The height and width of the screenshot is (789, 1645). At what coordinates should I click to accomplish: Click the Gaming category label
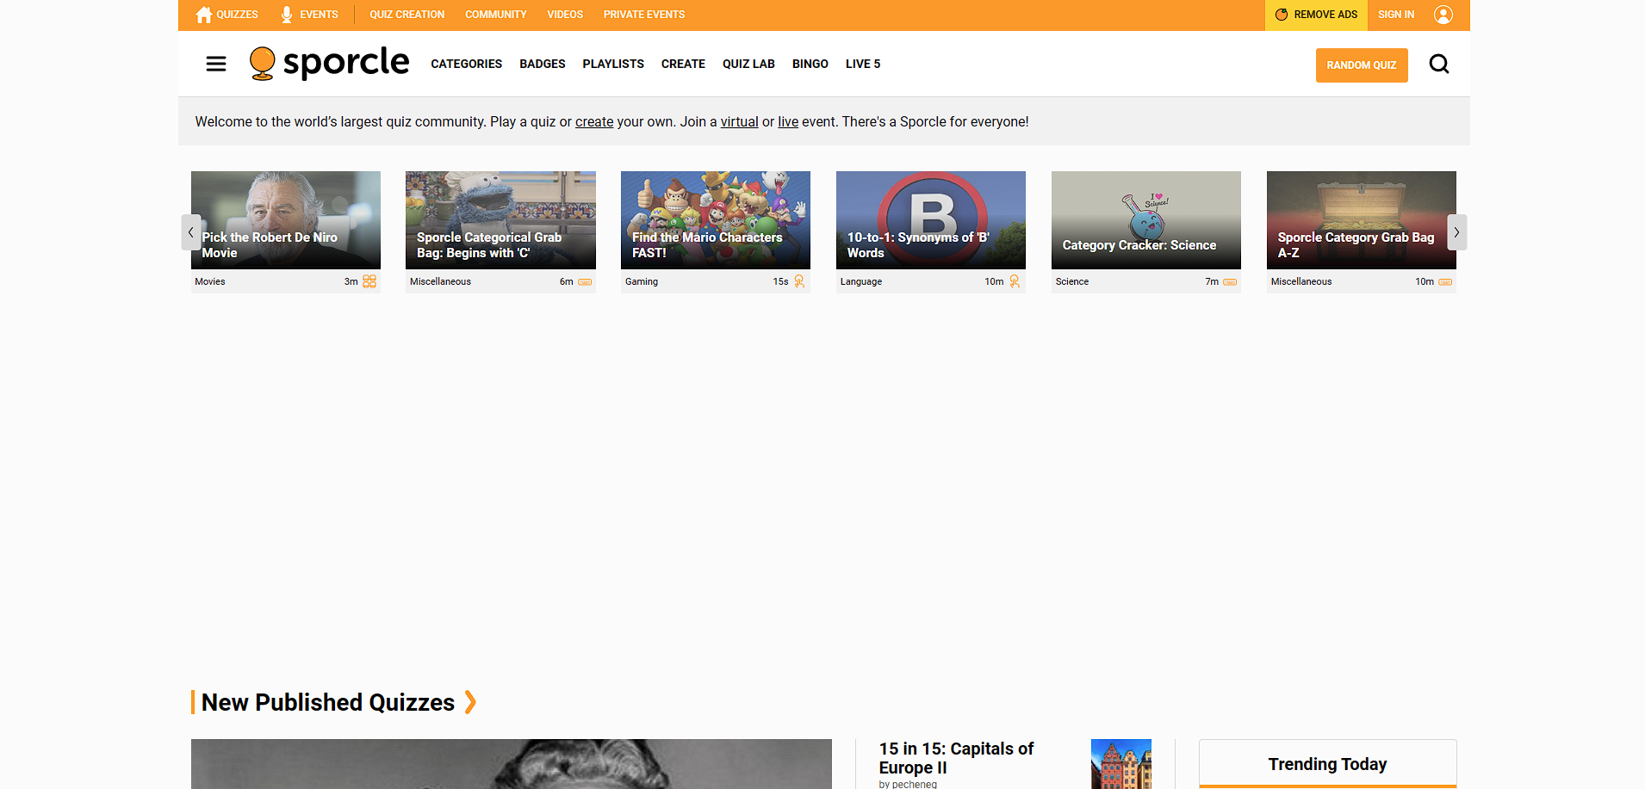click(x=642, y=281)
